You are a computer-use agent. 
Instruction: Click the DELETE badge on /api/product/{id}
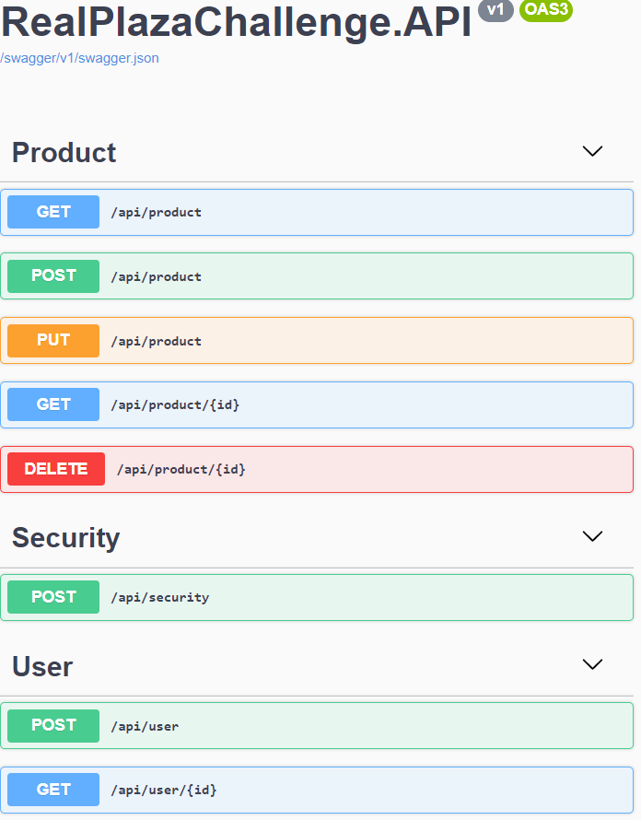tap(55, 469)
